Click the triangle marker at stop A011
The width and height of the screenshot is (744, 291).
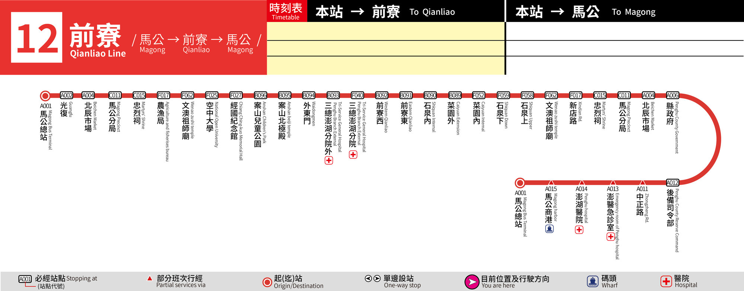click(642, 182)
